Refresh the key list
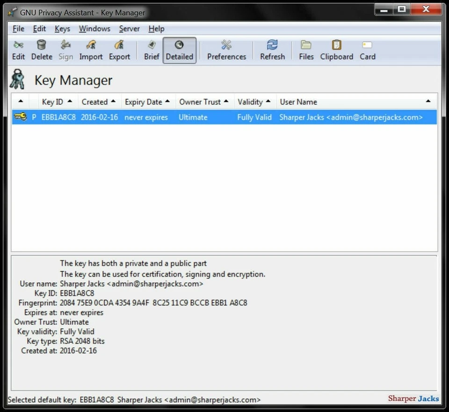The height and width of the screenshot is (412, 449). tap(272, 49)
